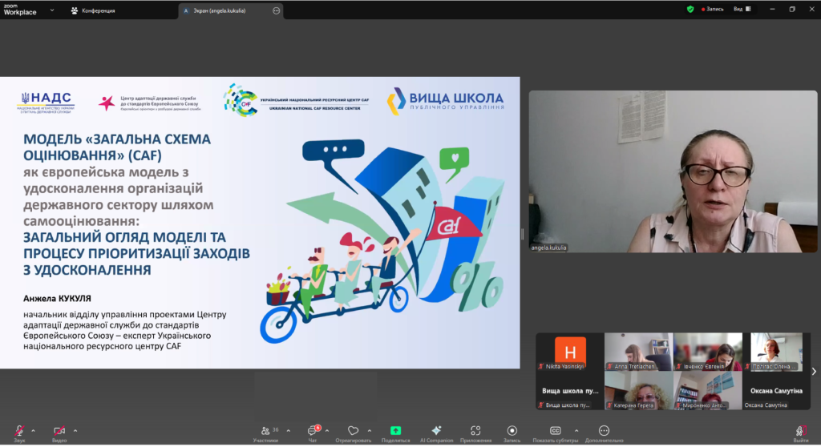Show next participants with the right arrow
Viewport: 821px width, 447px height.
[x=814, y=371]
